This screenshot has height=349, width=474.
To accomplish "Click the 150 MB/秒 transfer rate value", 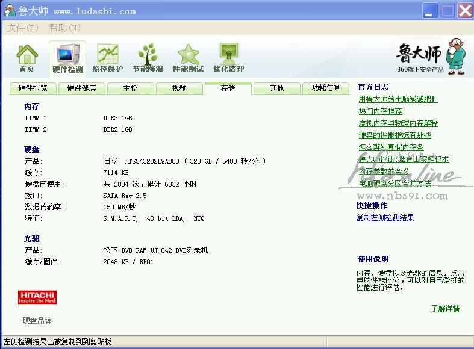I will 119,207.
